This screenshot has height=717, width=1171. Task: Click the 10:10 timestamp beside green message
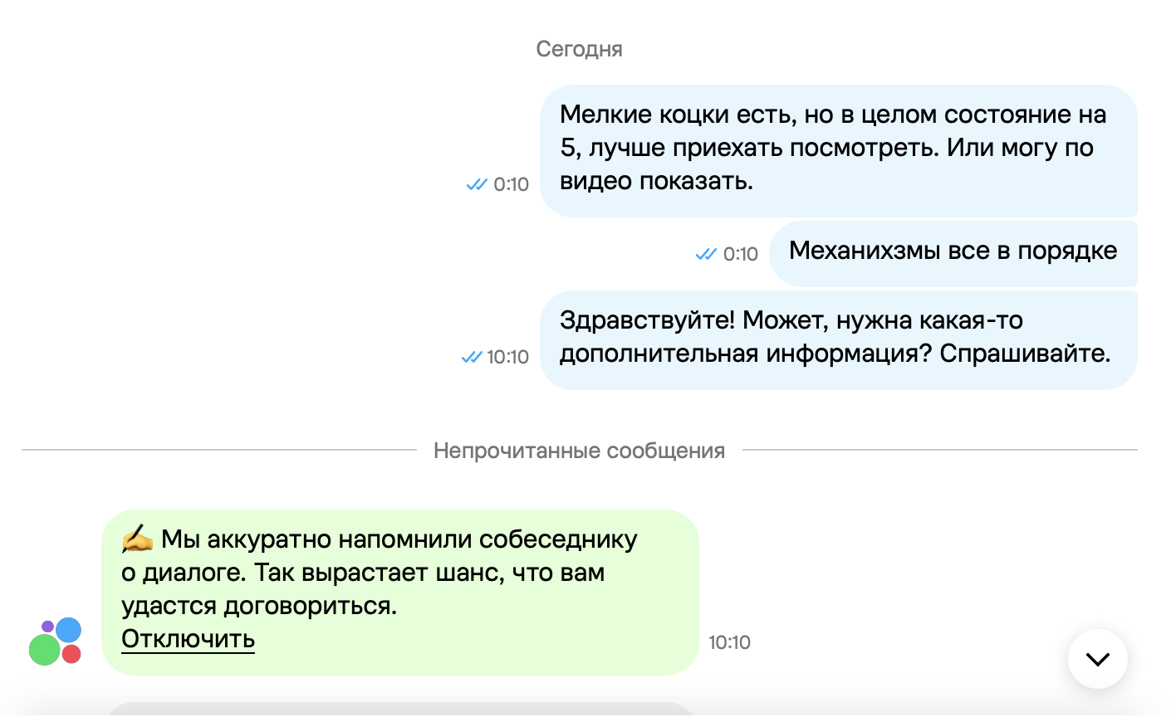[729, 642]
